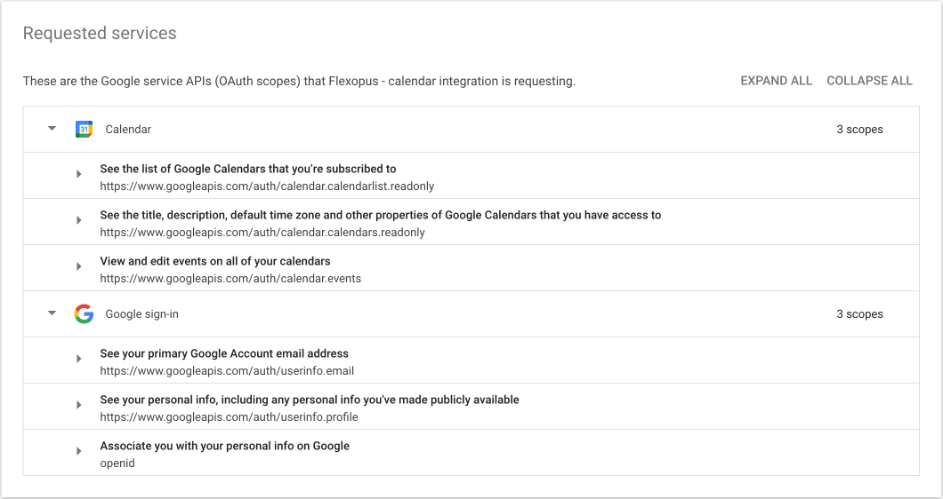Click the Google Calendar icon
This screenshot has width=943, height=499.
pyautogui.click(x=84, y=130)
